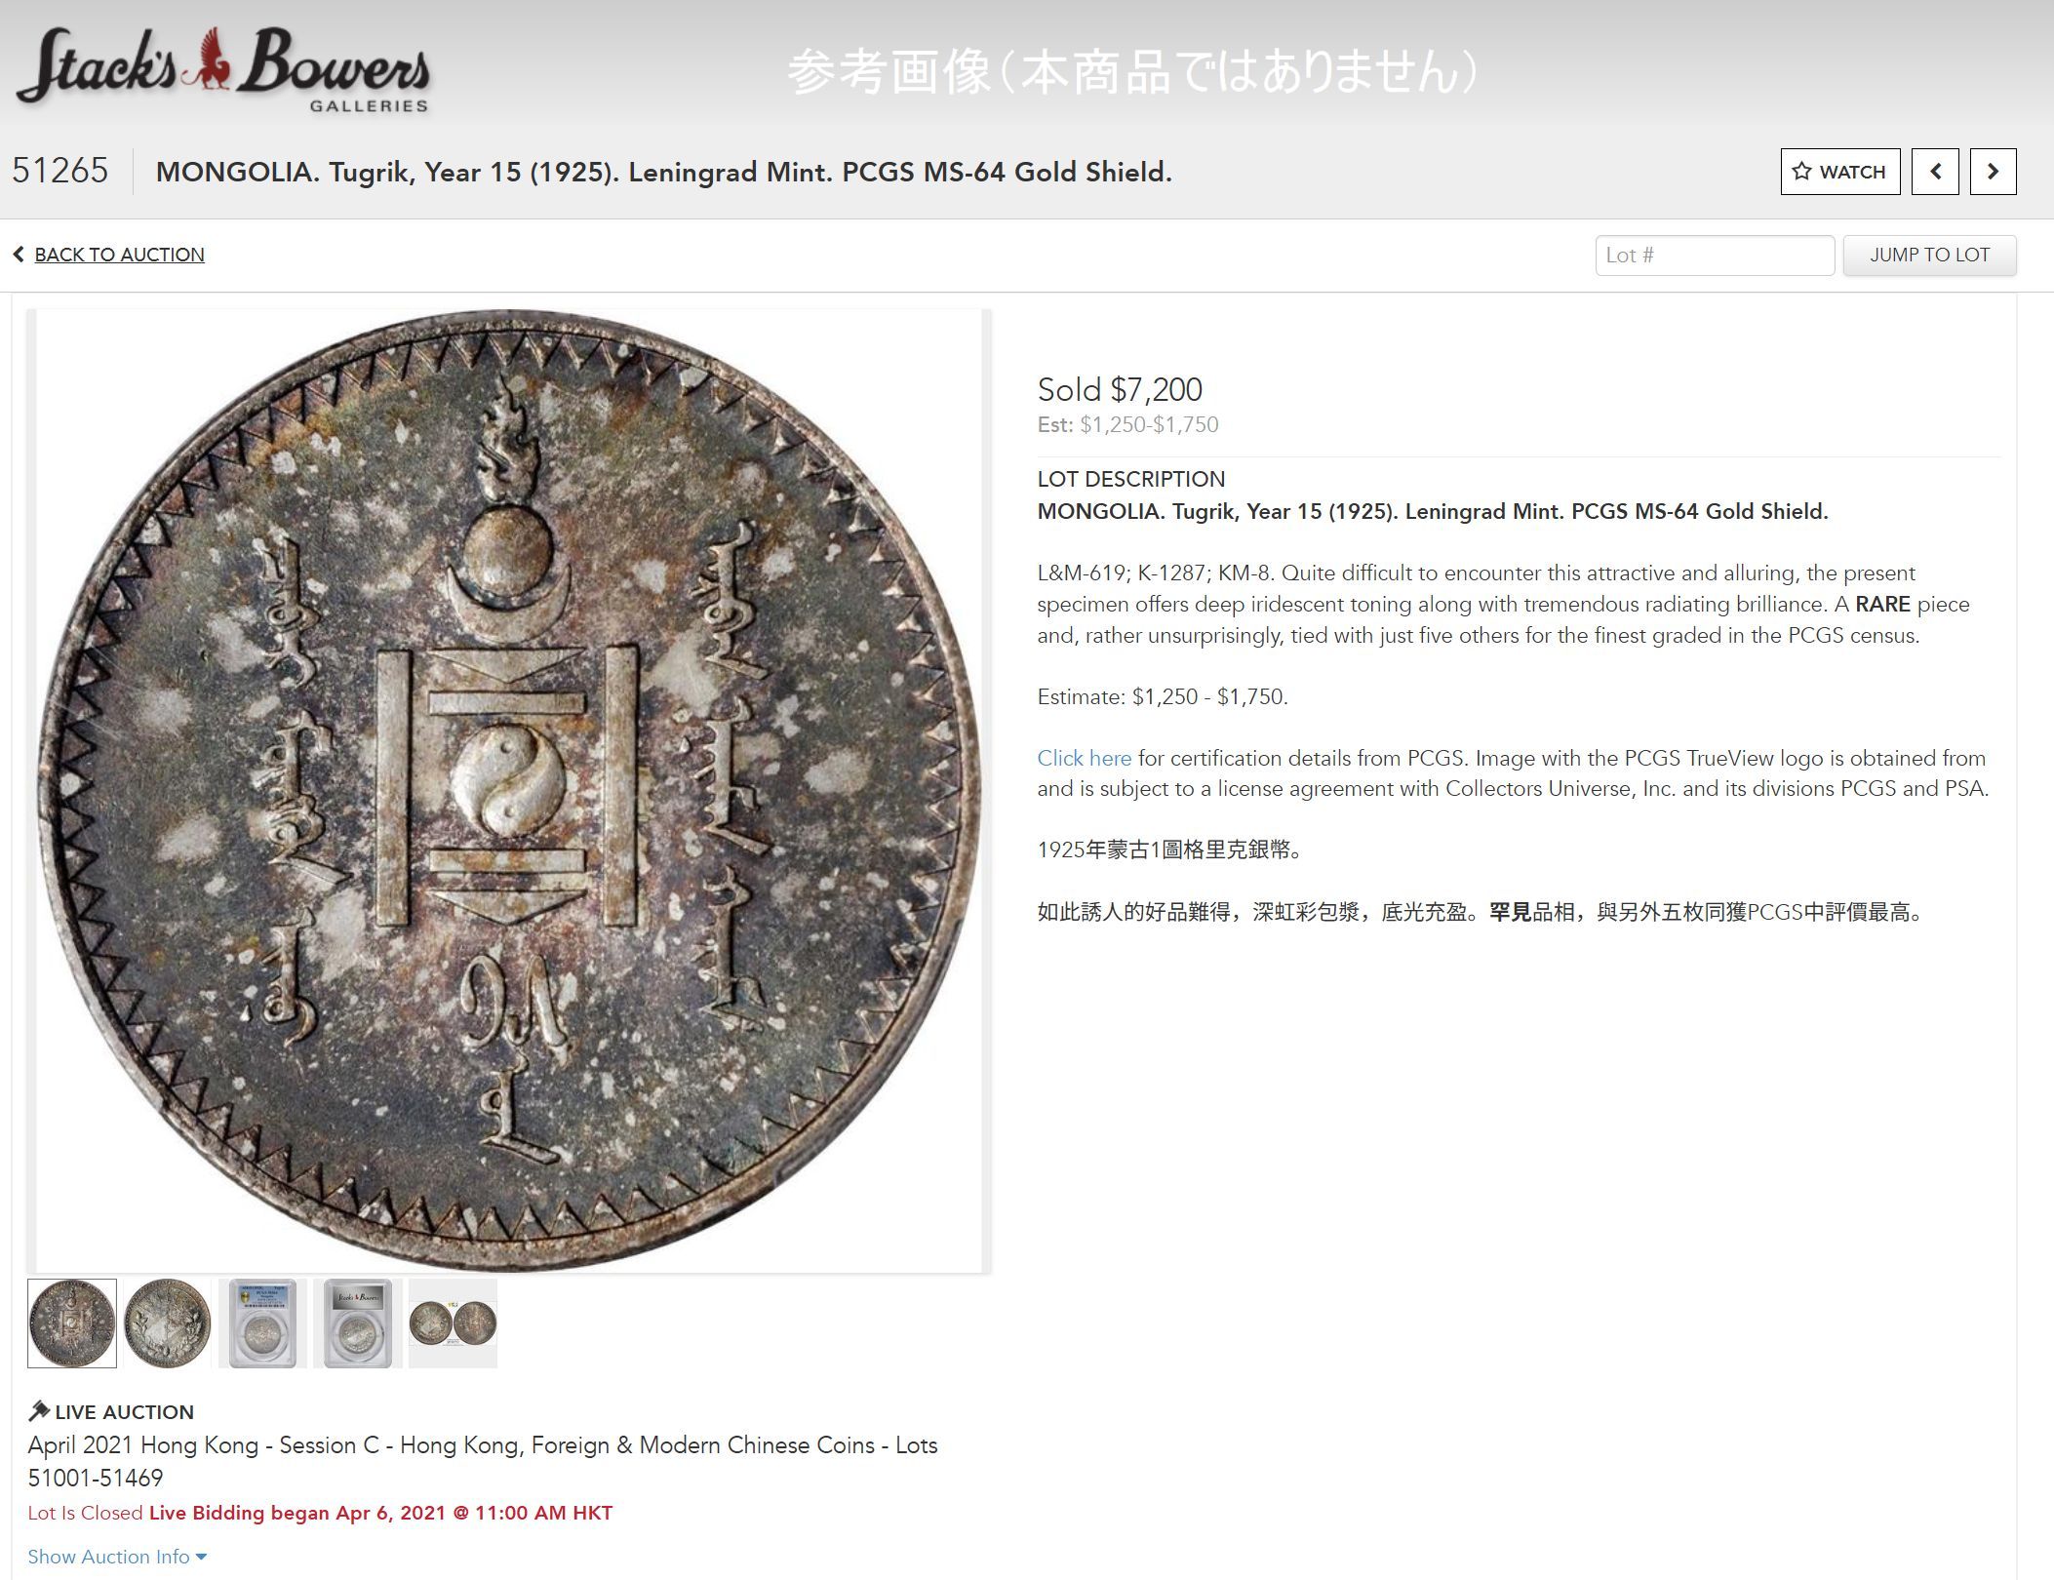Go to the previous lot arrow
Screen dimensions: 2054x1580
[1935, 172]
